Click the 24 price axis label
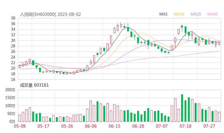224x133 pixels. tap(13, 57)
